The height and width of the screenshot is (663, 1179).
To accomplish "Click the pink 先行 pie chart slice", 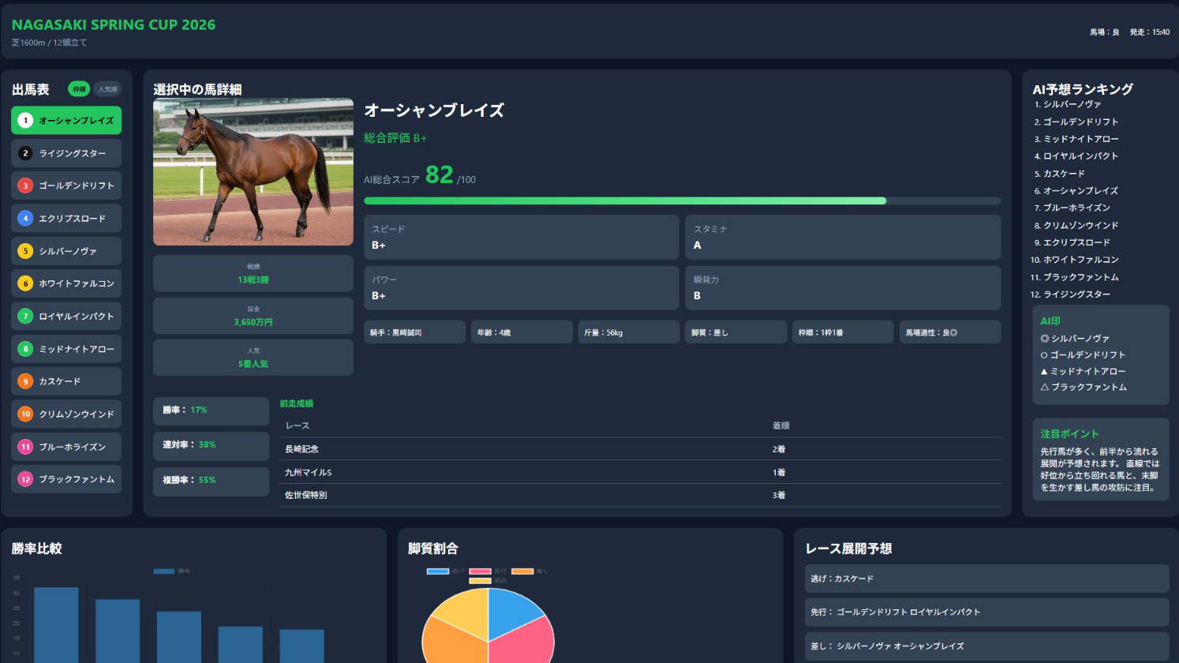I will pyautogui.click(x=525, y=641).
